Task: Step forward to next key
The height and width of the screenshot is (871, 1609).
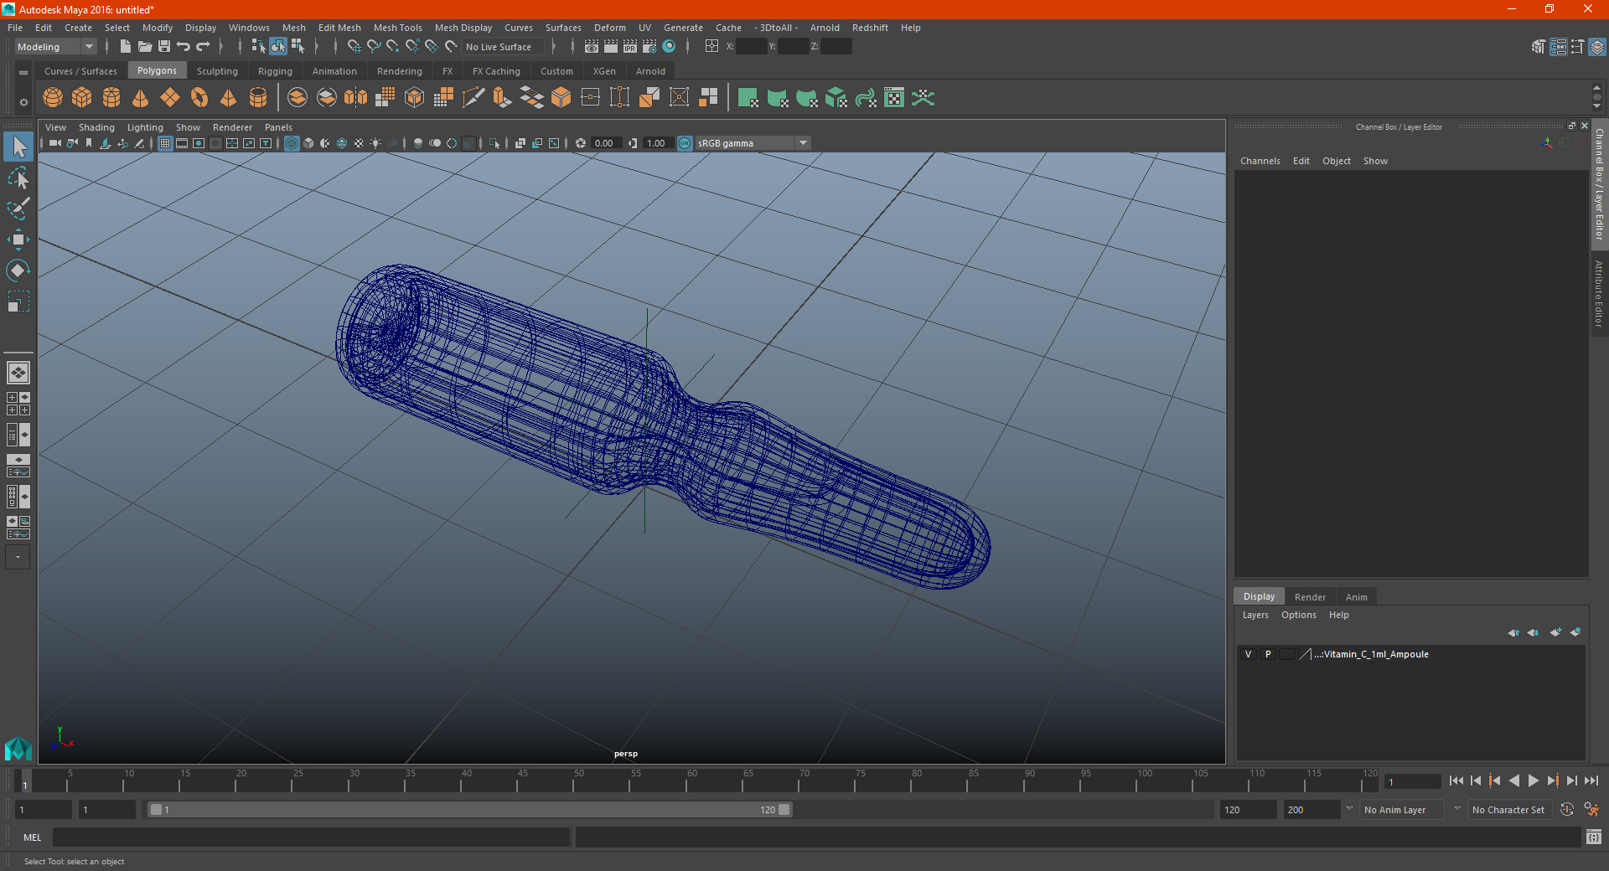Action: [x=1552, y=781]
